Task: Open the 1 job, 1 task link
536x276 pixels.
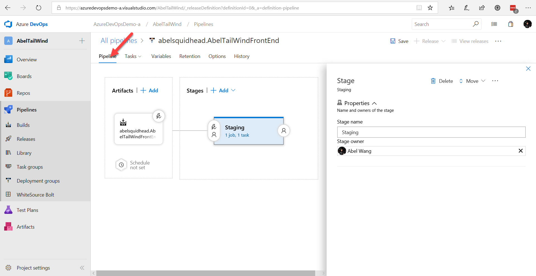Action: point(237,135)
